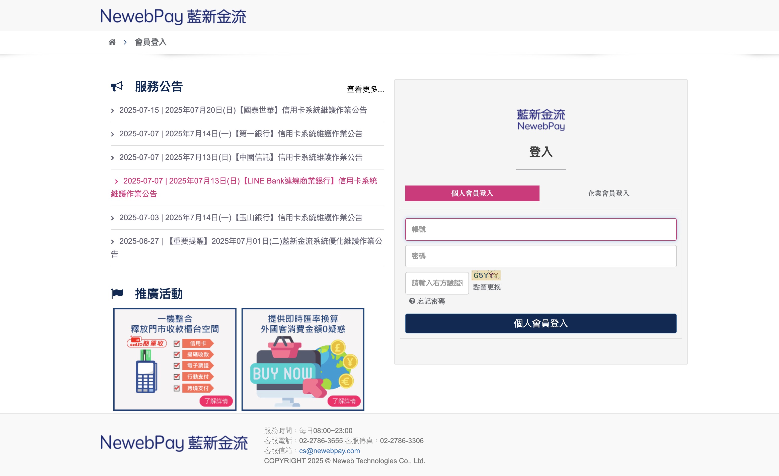Click the flag icon beside 推廣活動
This screenshot has height=476, width=779.
[117, 294]
